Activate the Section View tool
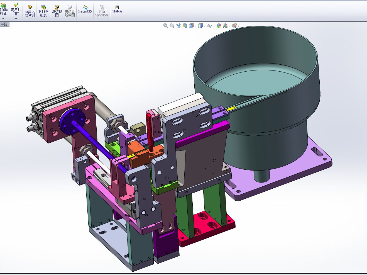This screenshot has height=275, width=367. [x=185, y=26]
